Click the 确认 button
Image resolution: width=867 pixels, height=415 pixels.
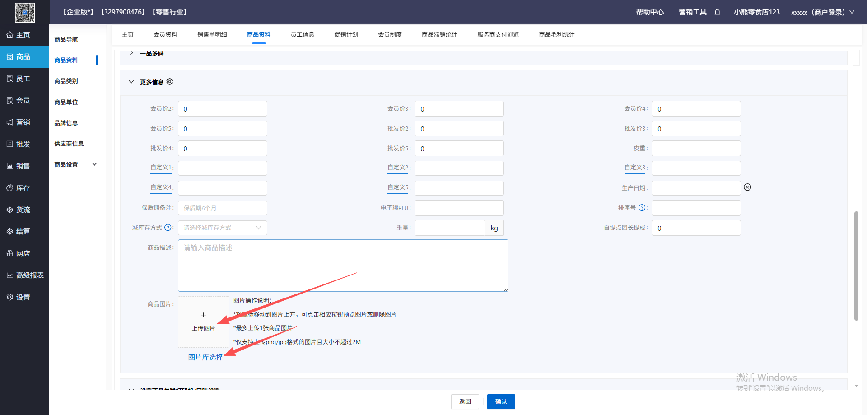coord(501,401)
